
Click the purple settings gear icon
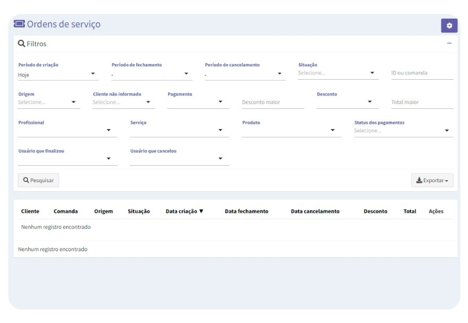coord(449,25)
